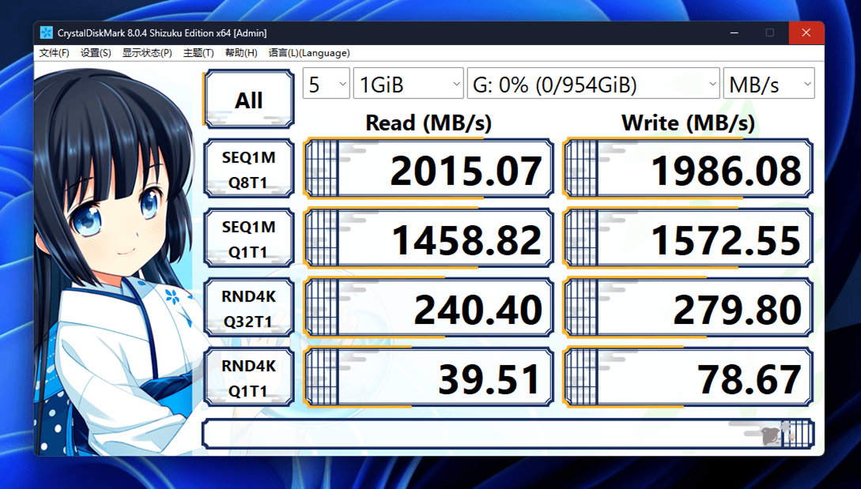Run all benchmarks with the All button
861x489 pixels.
(x=249, y=100)
